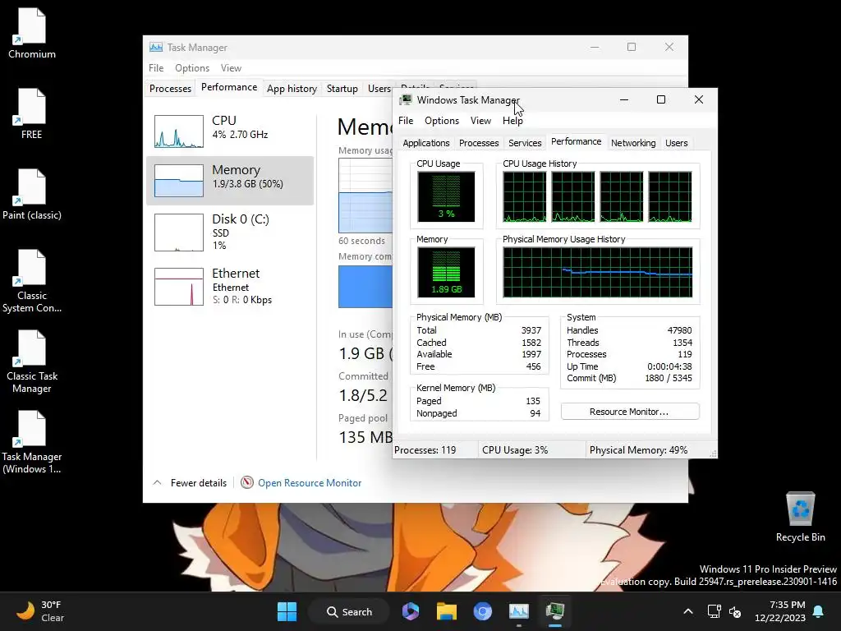
Task: Open the weather widget showing 30°F
Action: (x=40, y=611)
